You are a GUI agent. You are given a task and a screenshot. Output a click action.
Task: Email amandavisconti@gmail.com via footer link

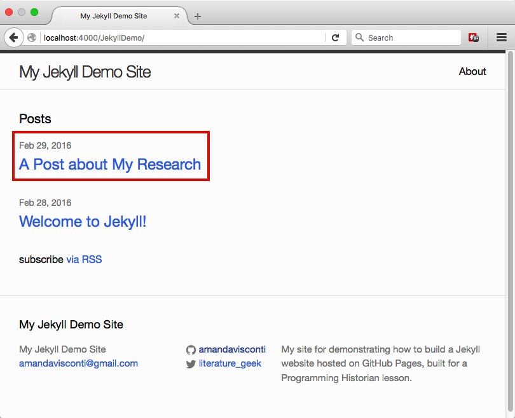(78, 363)
